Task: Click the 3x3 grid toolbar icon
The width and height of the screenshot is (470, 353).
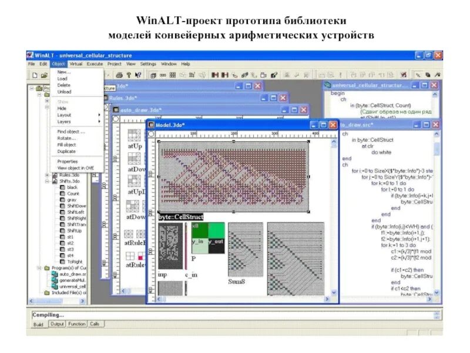Action: point(173,75)
